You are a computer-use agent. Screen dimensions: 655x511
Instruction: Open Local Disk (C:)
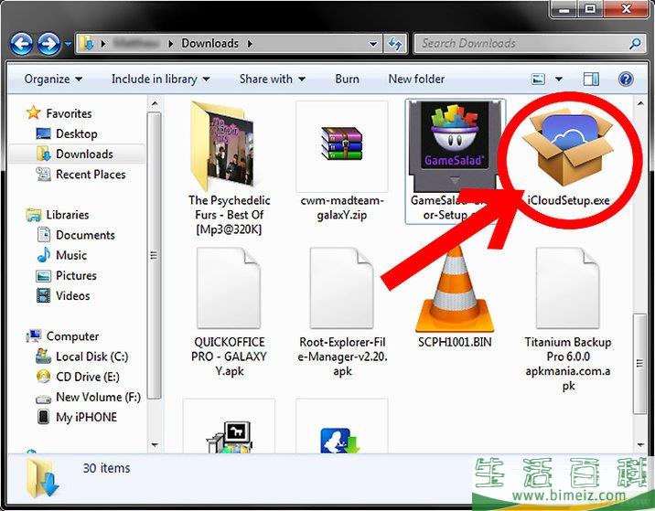pos(91,357)
